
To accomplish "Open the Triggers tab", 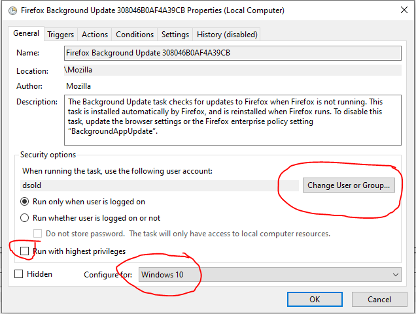I will point(60,35).
